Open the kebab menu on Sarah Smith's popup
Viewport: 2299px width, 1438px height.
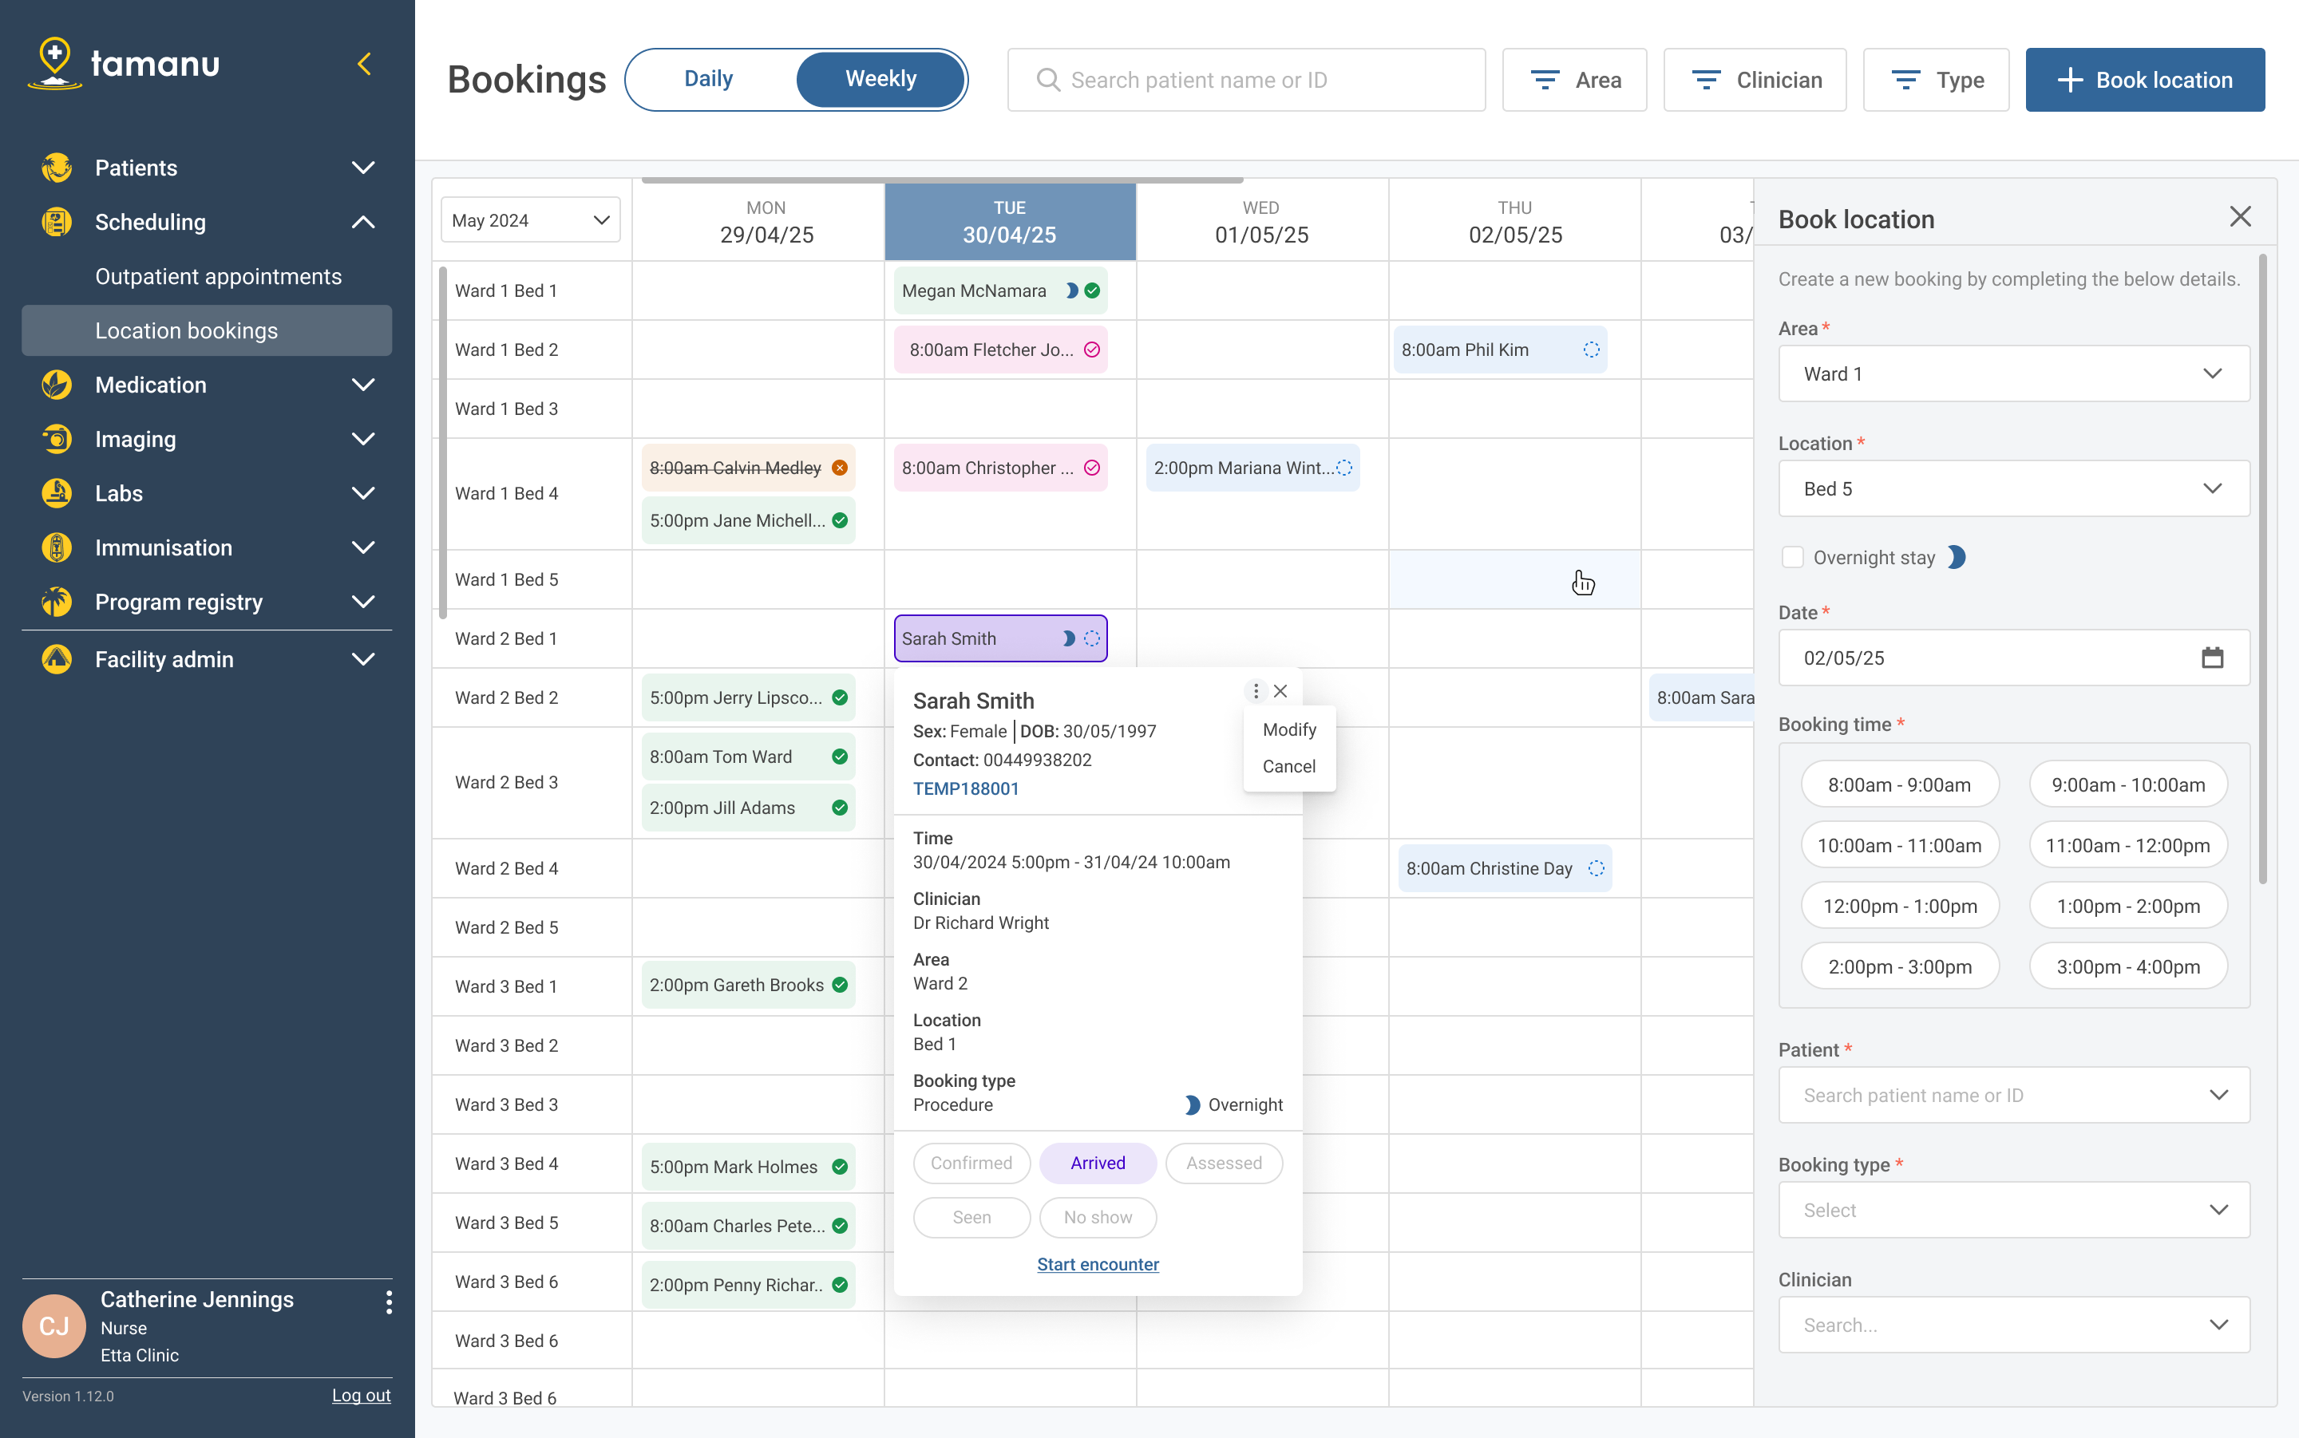pos(1255,690)
